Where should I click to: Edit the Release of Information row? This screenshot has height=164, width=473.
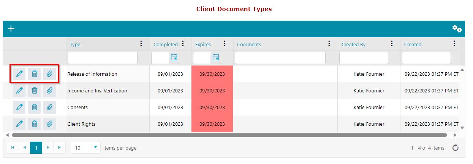click(19, 74)
